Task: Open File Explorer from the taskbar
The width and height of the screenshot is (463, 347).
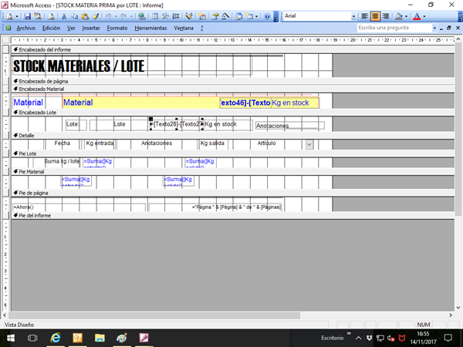Action: (100, 338)
